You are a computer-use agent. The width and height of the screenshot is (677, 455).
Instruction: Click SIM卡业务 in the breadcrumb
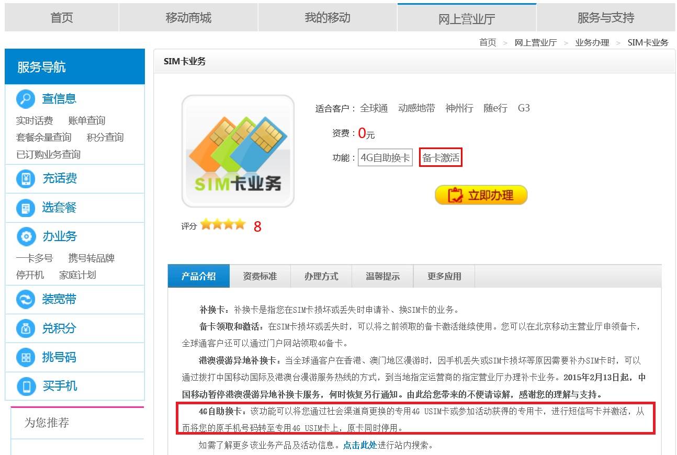pos(648,43)
